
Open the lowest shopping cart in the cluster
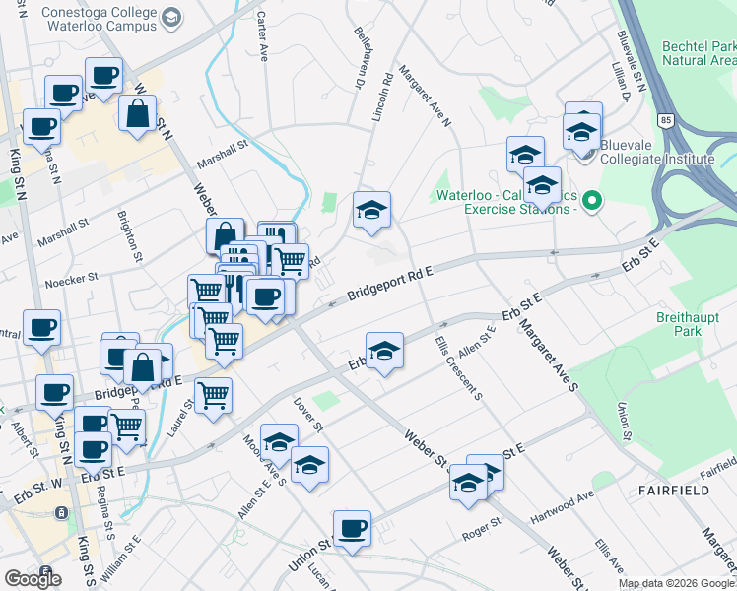pos(225,345)
